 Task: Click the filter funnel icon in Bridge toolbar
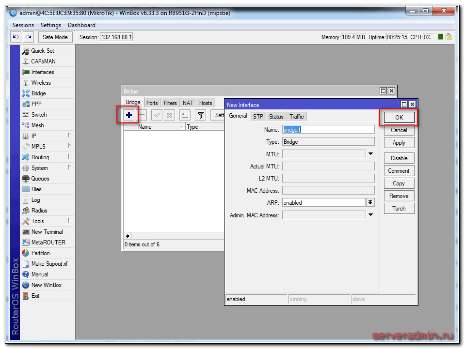coord(200,115)
